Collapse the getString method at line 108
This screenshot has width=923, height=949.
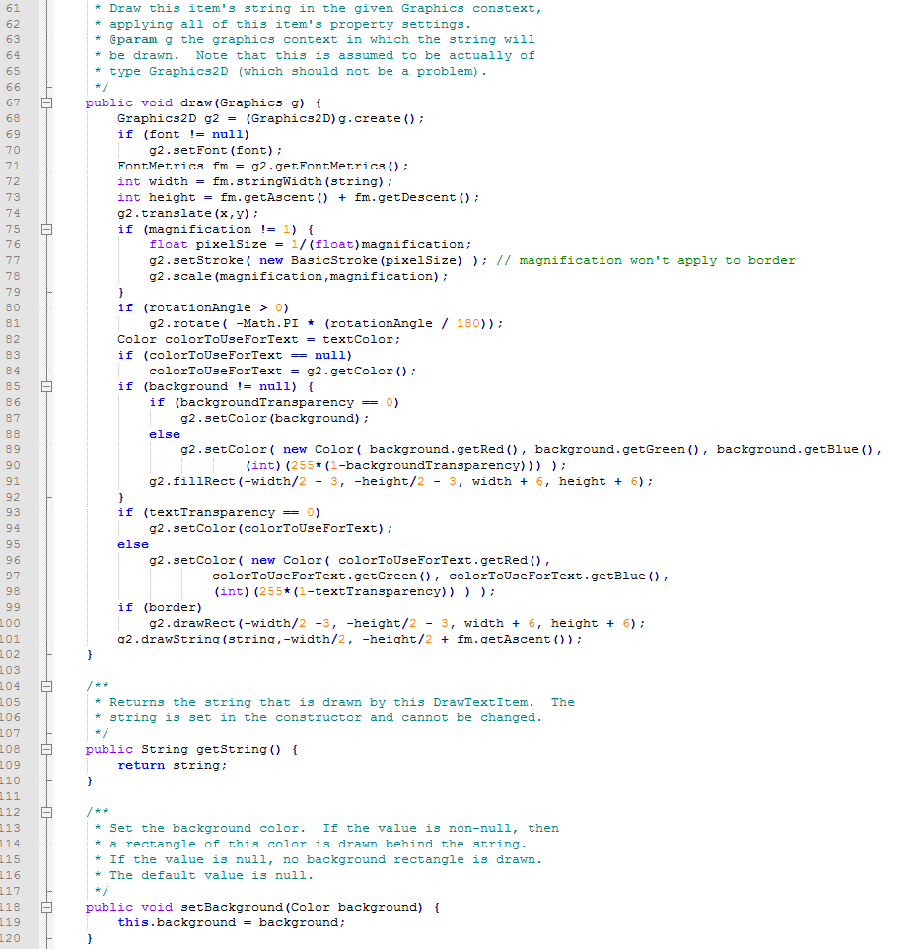[x=45, y=748]
